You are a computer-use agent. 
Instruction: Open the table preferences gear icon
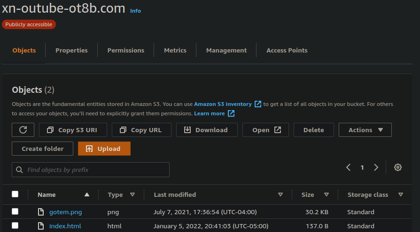(x=398, y=167)
